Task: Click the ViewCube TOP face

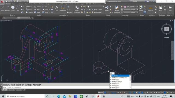Action: coord(167,29)
